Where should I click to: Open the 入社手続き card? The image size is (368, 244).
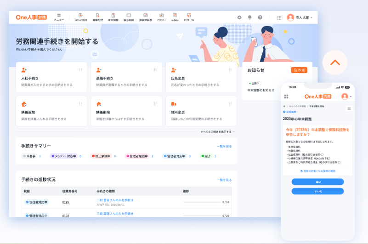tap(51, 77)
